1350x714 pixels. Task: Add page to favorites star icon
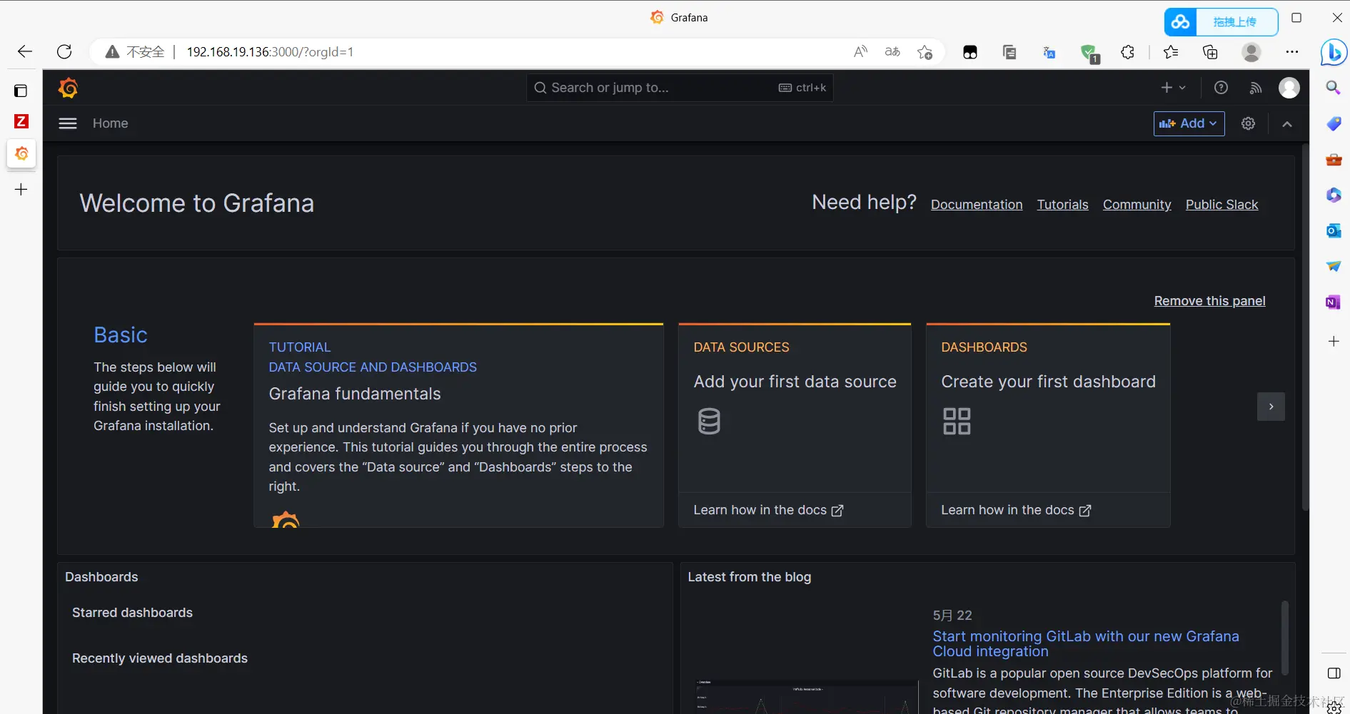925,51
